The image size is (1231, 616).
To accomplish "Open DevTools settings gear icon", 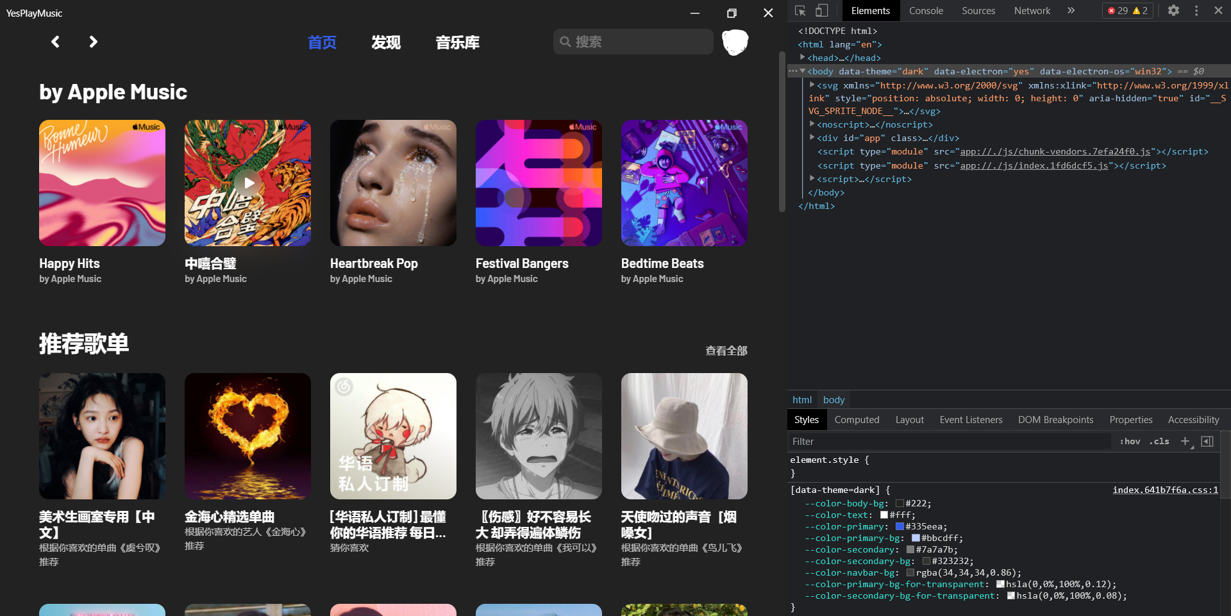I will coord(1173,10).
